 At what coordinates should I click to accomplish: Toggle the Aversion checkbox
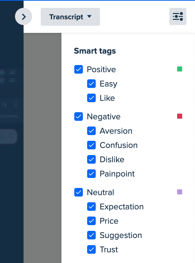click(x=91, y=131)
